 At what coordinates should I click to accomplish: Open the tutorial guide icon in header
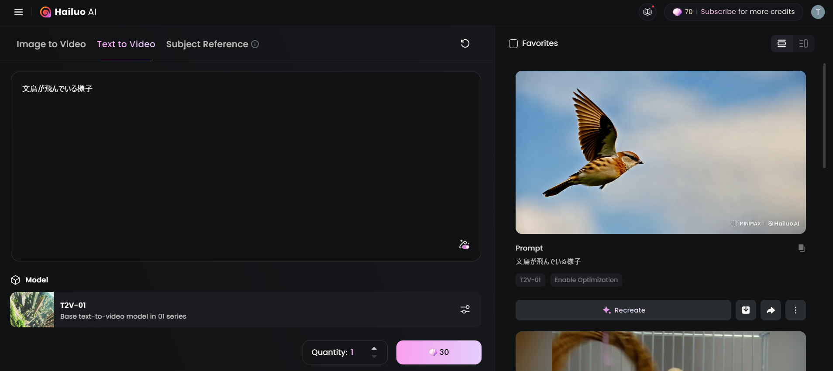647,12
